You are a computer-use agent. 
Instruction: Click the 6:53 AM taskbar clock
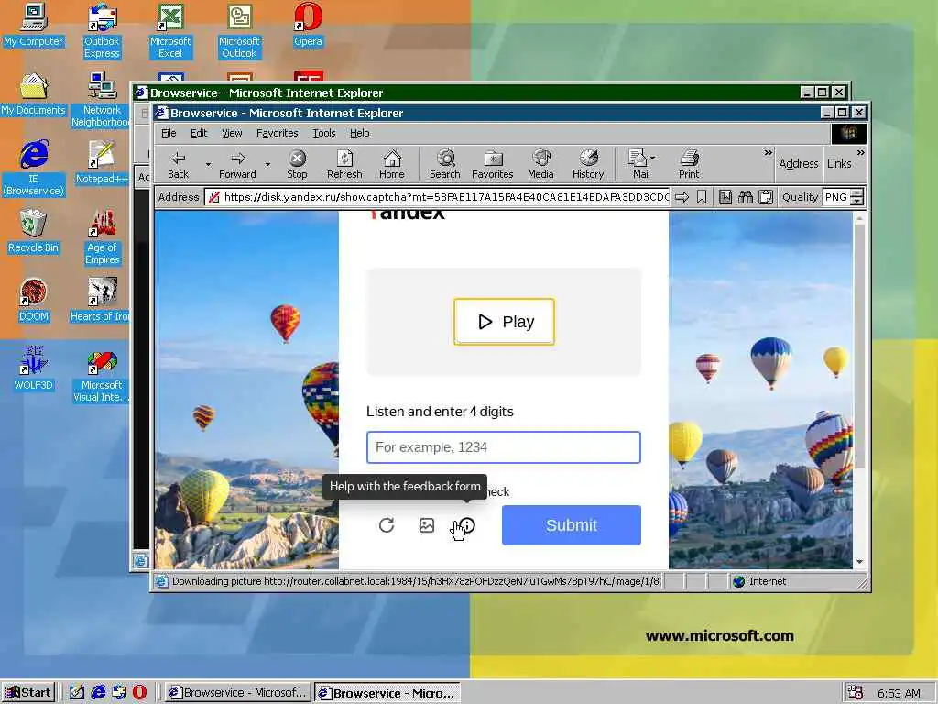coord(900,693)
